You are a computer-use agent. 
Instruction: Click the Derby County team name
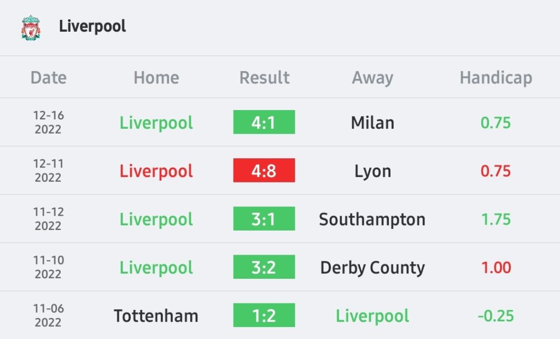pos(372,268)
